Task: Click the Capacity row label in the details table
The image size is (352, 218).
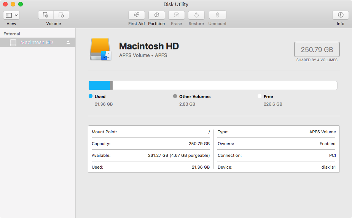Action: tap(101, 144)
